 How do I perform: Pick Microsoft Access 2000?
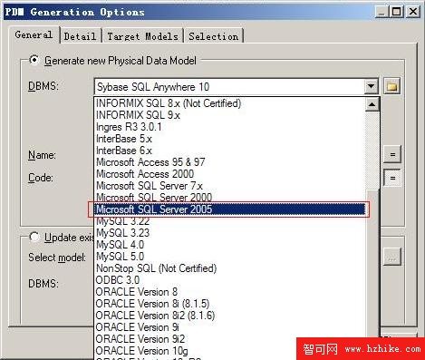click(229, 174)
